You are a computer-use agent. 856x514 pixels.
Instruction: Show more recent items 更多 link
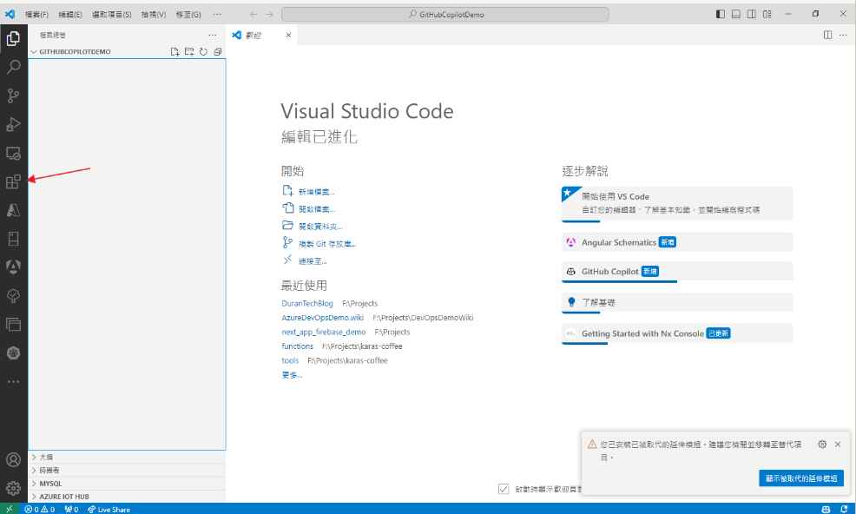pos(292,375)
